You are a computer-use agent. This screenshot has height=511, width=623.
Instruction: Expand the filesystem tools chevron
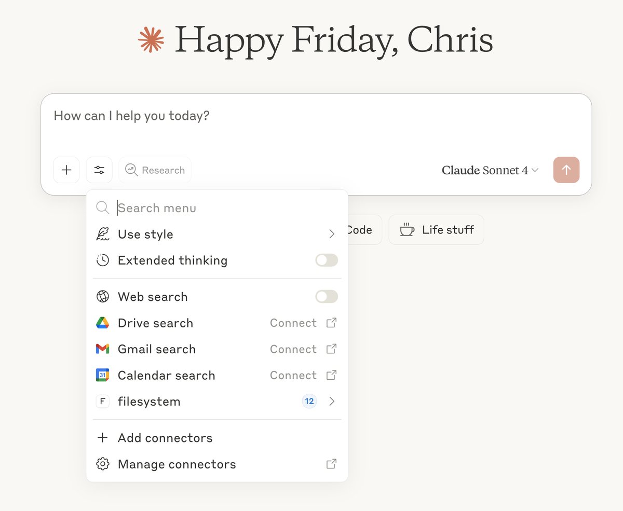click(332, 402)
